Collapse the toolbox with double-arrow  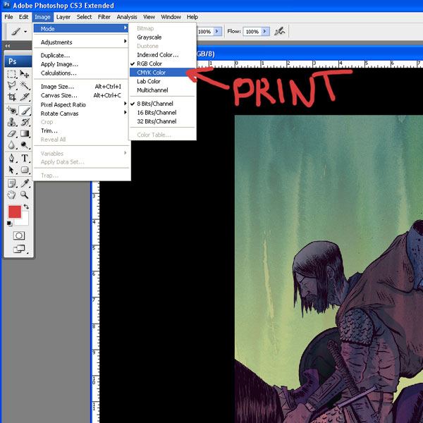pos(8,46)
